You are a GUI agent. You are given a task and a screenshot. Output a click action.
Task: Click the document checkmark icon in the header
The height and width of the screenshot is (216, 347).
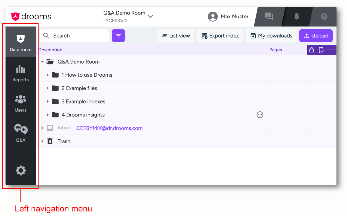pyautogui.click(x=322, y=50)
